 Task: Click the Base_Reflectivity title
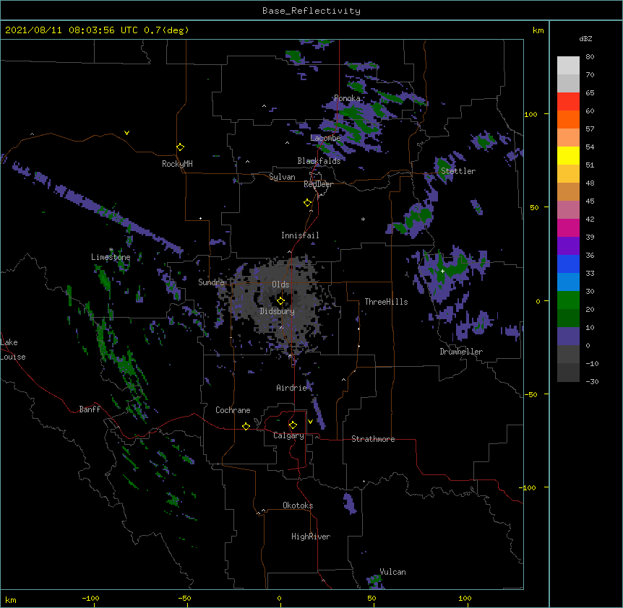[311, 11]
